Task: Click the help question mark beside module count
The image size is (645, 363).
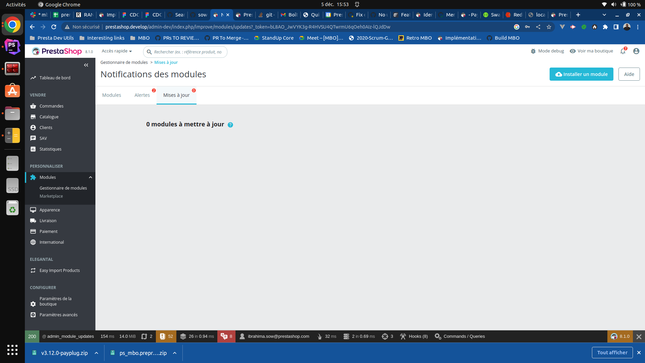Action: (230, 125)
